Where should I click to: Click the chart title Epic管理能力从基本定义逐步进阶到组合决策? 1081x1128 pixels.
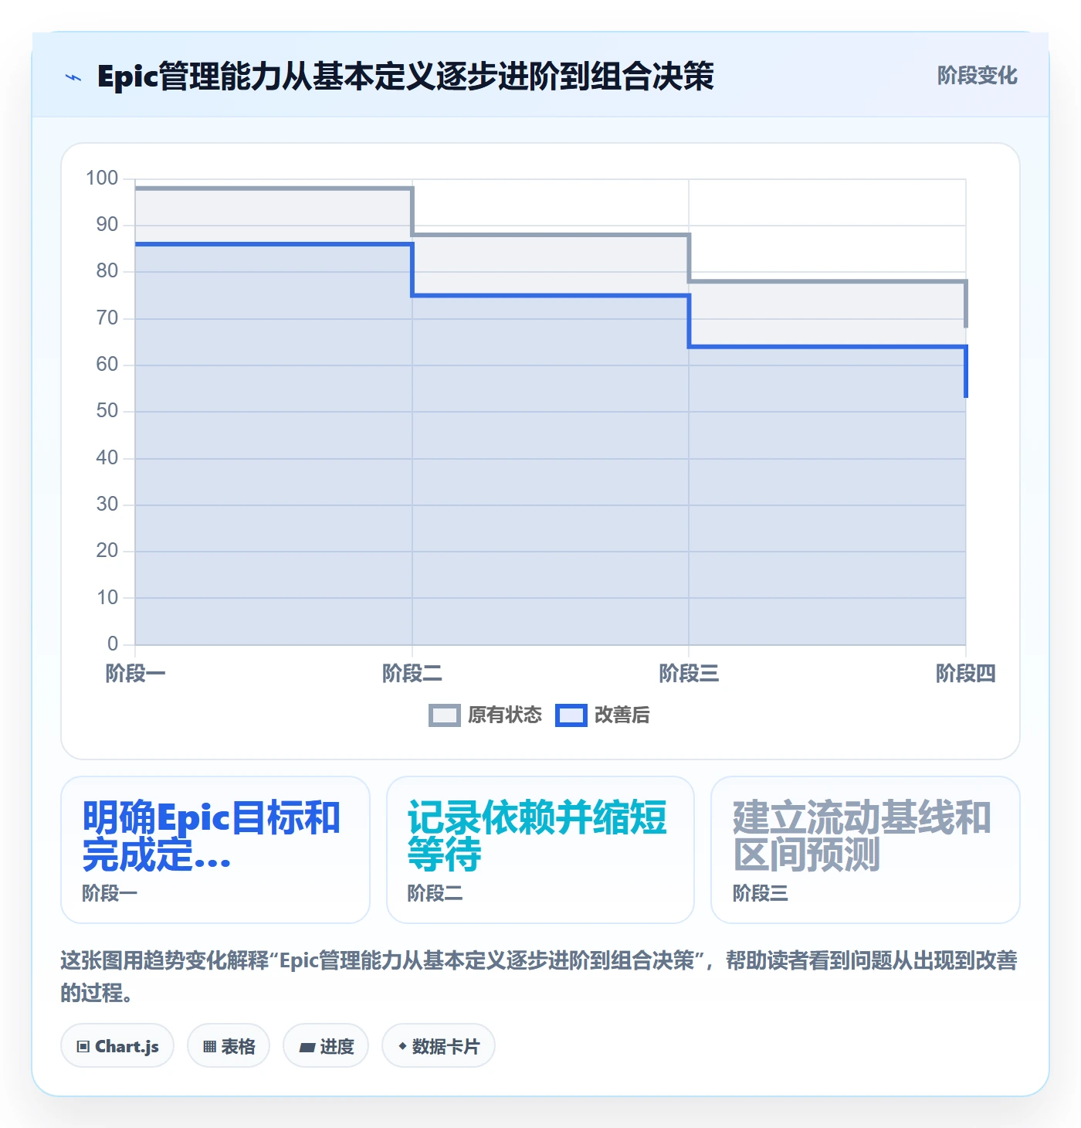(405, 76)
